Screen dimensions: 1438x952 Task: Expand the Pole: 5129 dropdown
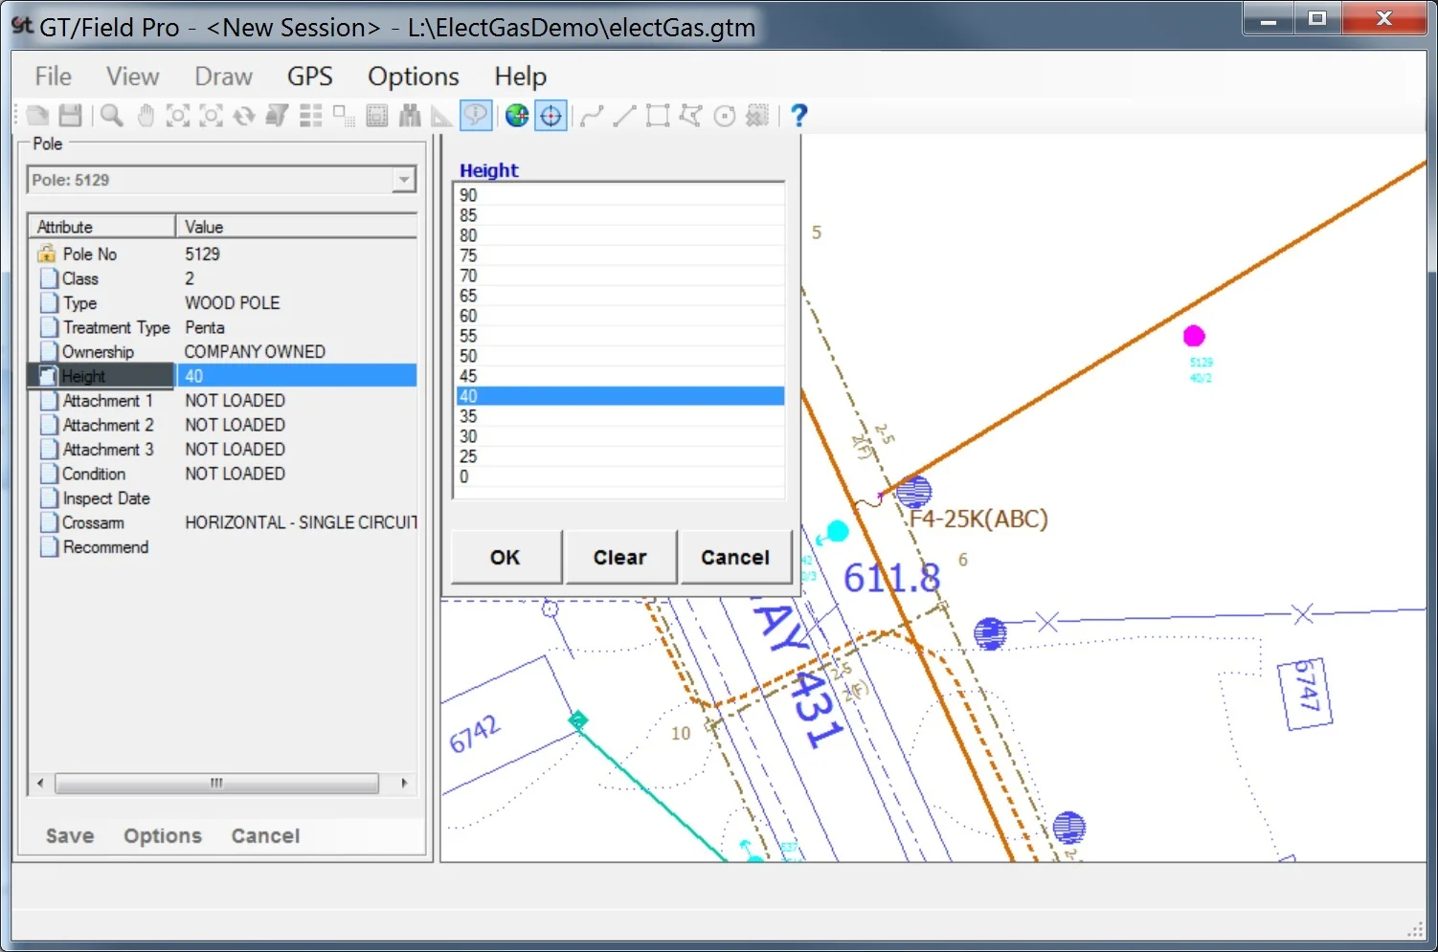coord(404,180)
